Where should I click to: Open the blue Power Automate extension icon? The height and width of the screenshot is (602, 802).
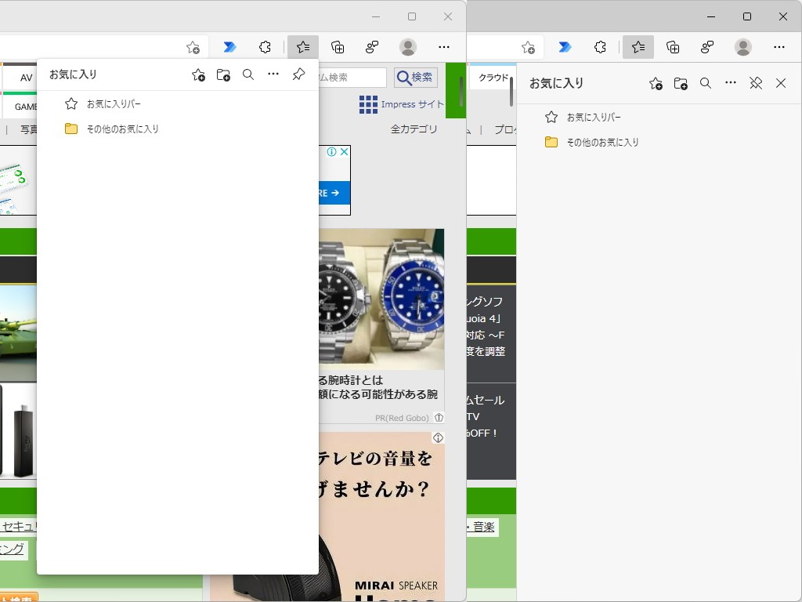(x=230, y=47)
